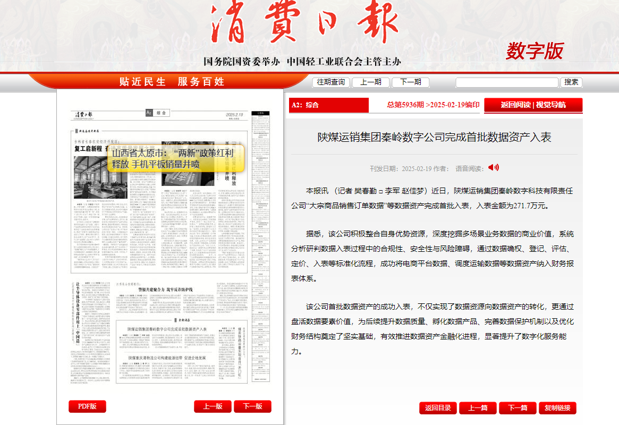Open next article 下一篇

click(x=518, y=408)
